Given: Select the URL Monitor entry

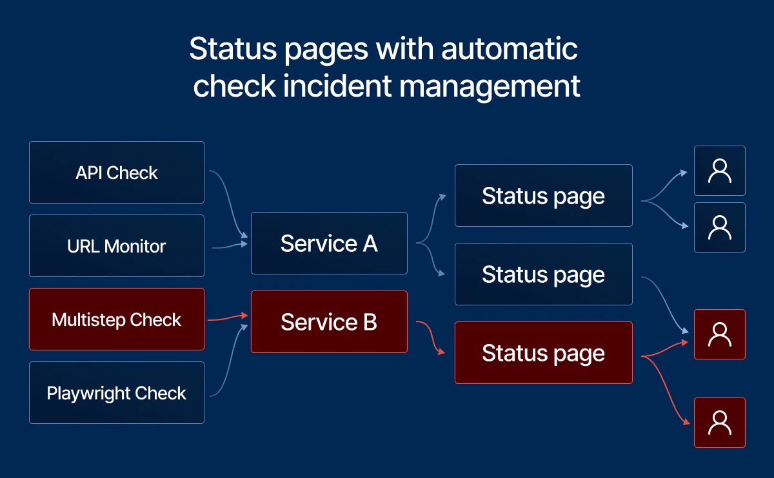Looking at the screenshot, I should pyautogui.click(x=116, y=245).
